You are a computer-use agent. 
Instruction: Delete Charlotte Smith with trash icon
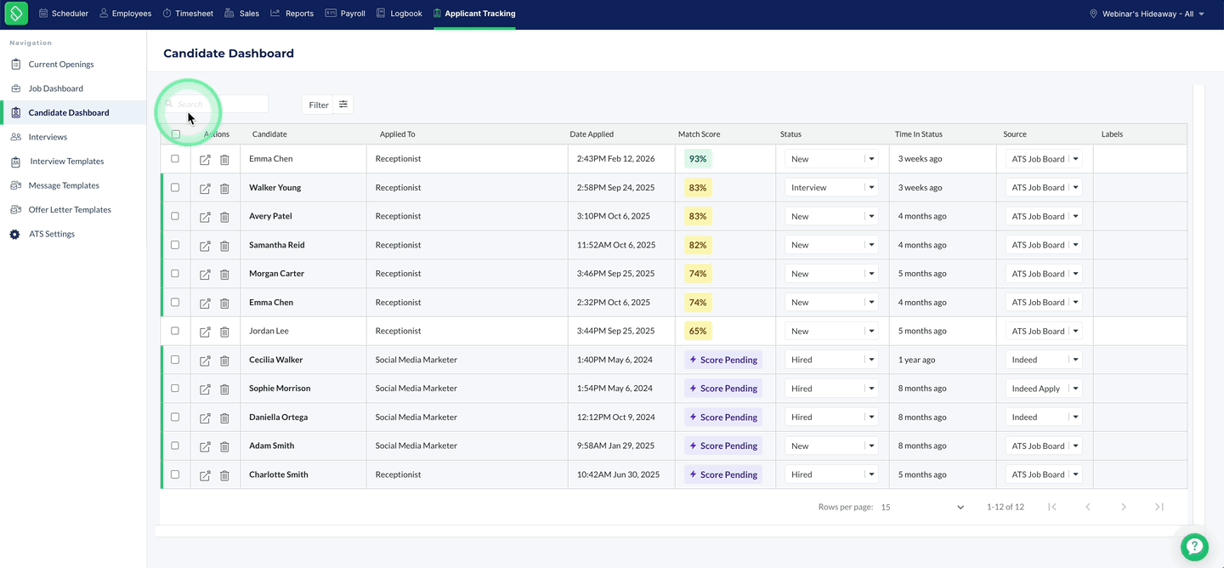click(x=224, y=475)
